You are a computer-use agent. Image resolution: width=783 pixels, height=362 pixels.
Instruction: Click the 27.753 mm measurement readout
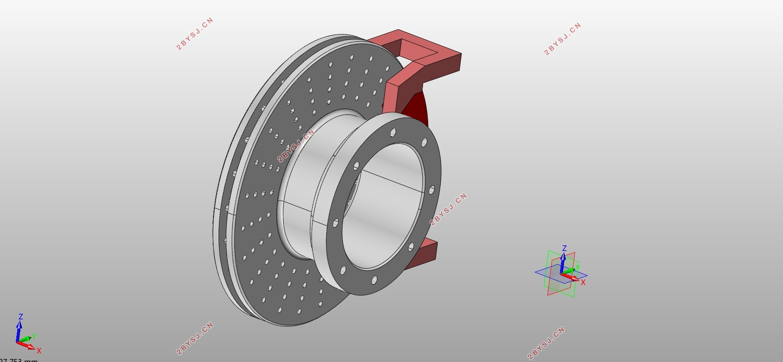pos(19,360)
